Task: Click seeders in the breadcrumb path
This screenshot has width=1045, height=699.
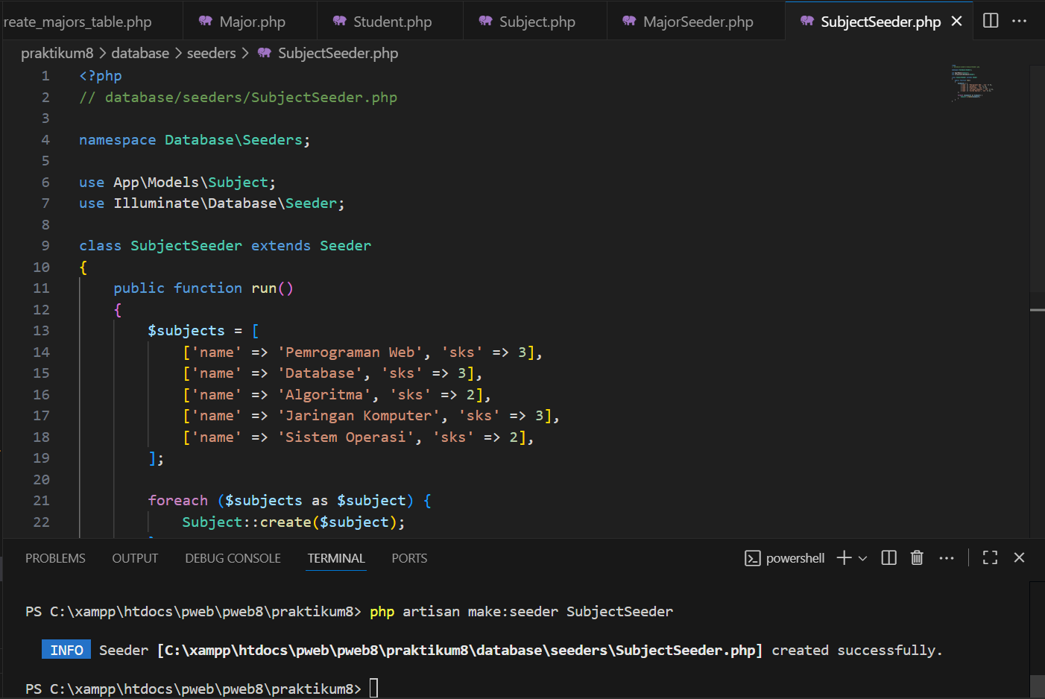Action: pos(211,53)
